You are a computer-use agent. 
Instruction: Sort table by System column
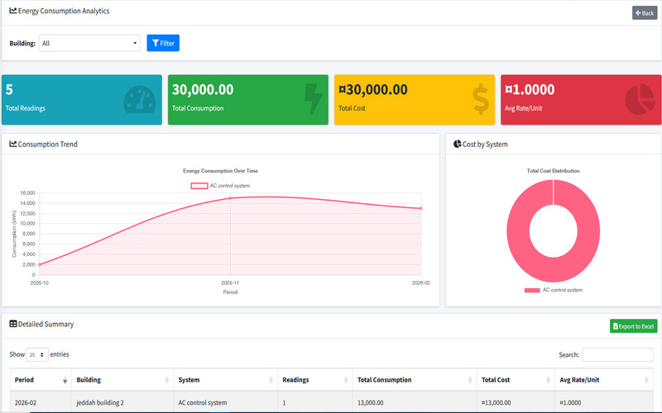225,380
